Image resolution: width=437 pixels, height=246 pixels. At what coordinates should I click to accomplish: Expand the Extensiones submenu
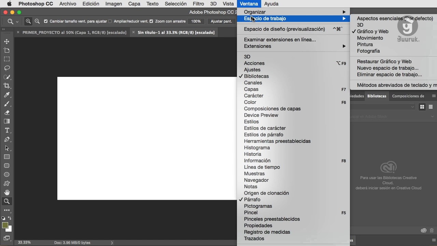click(293, 46)
